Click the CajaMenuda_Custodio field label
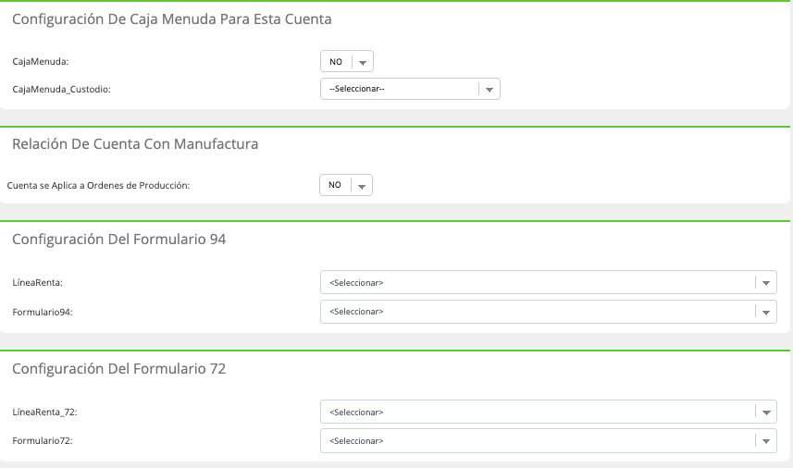The height and width of the screenshot is (468, 793). pos(61,90)
